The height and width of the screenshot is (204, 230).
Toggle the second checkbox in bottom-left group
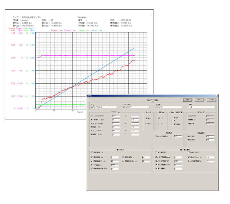click(x=92, y=157)
